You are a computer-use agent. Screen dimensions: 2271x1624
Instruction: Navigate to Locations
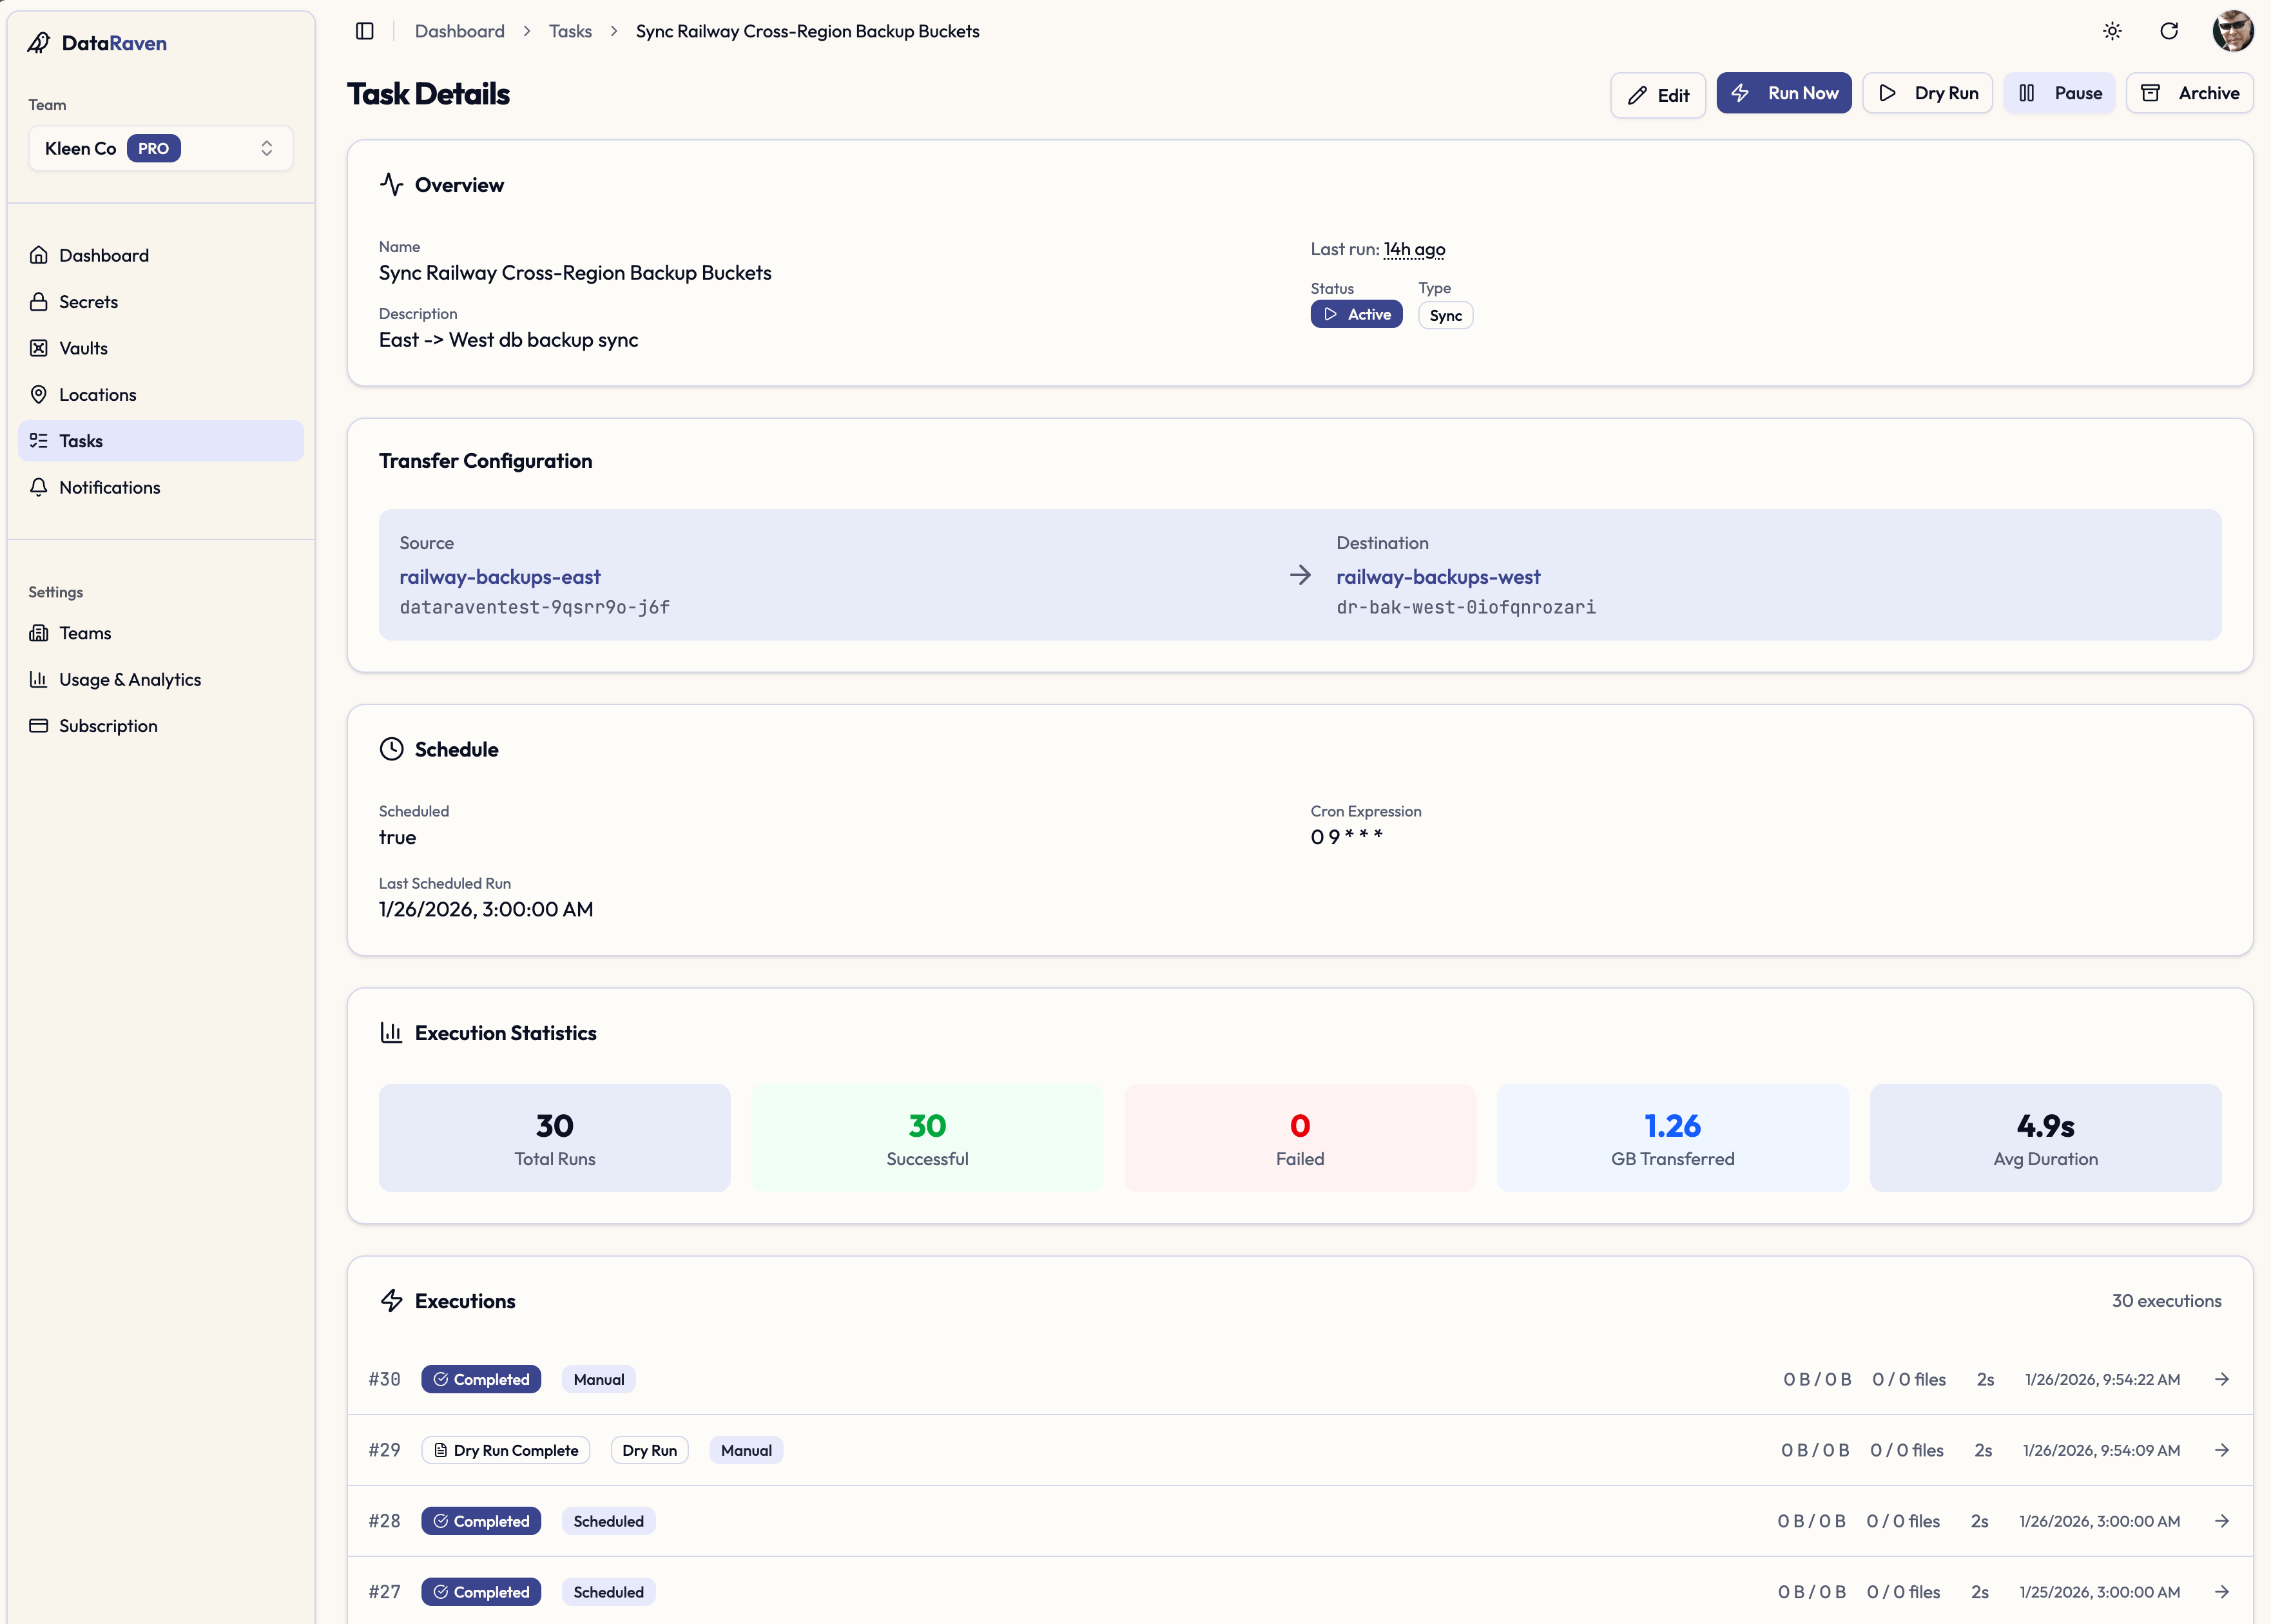click(x=97, y=394)
